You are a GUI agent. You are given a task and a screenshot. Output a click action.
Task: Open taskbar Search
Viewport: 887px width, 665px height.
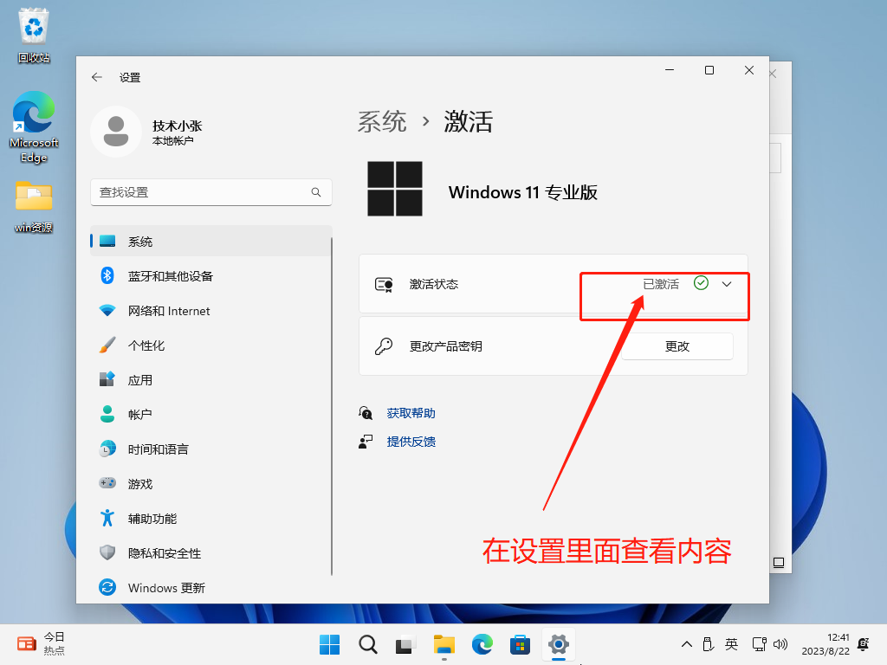(x=367, y=644)
